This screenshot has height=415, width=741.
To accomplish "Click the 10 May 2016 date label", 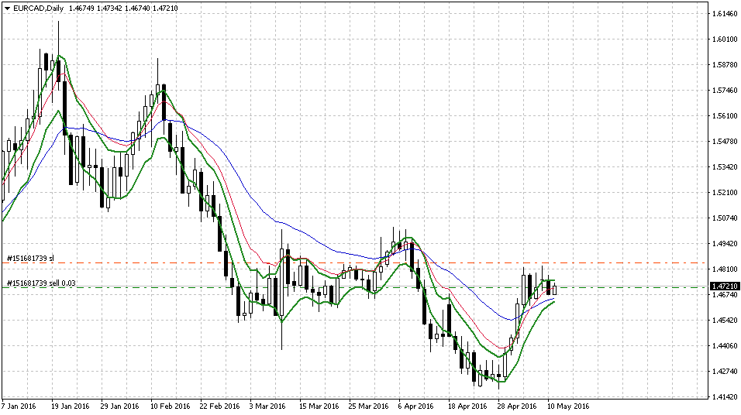I will [568, 406].
